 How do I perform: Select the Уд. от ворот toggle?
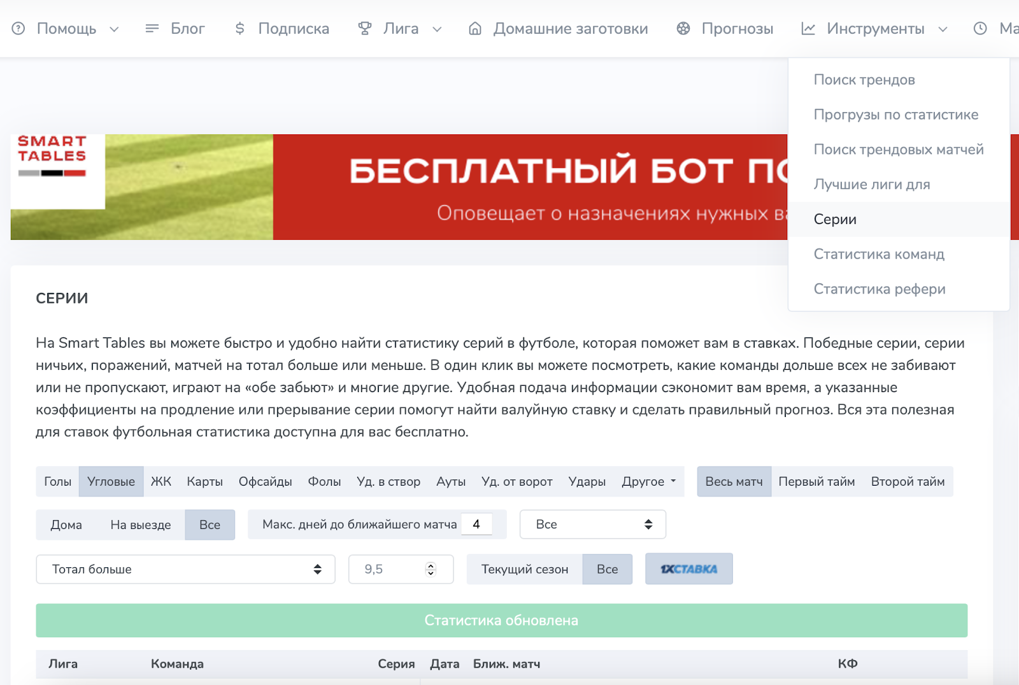pos(517,482)
